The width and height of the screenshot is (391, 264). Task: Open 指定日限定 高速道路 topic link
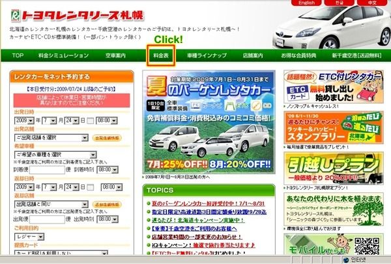click(209, 212)
